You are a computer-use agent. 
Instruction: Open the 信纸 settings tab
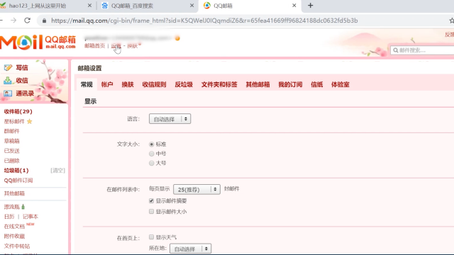pos(317,84)
